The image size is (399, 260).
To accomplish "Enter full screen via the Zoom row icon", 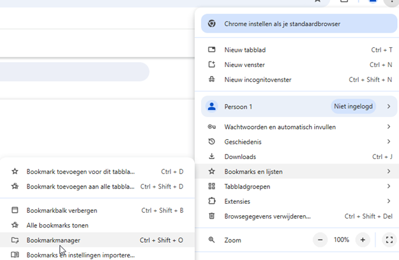I will (x=389, y=240).
